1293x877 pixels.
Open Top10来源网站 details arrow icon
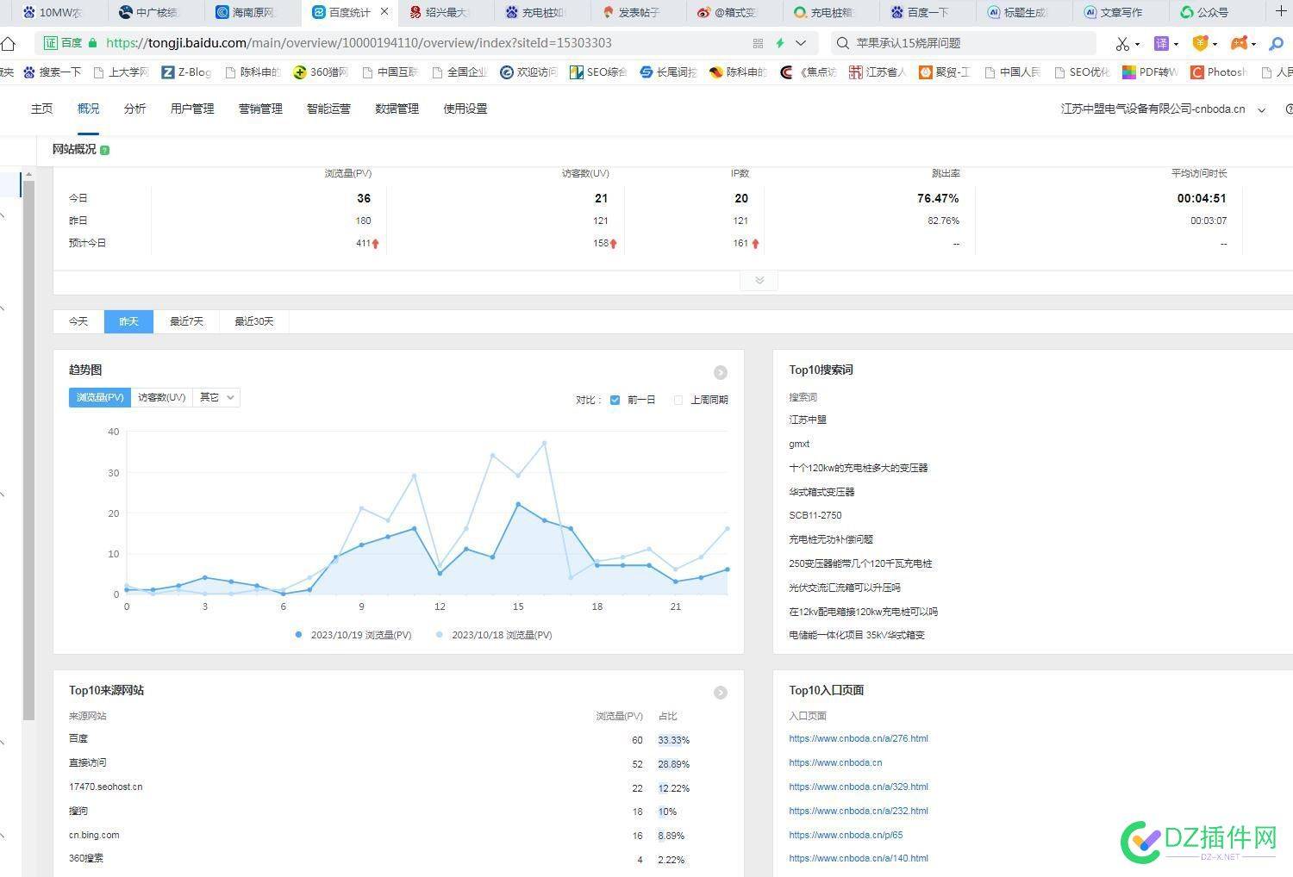pyautogui.click(x=721, y=693)
